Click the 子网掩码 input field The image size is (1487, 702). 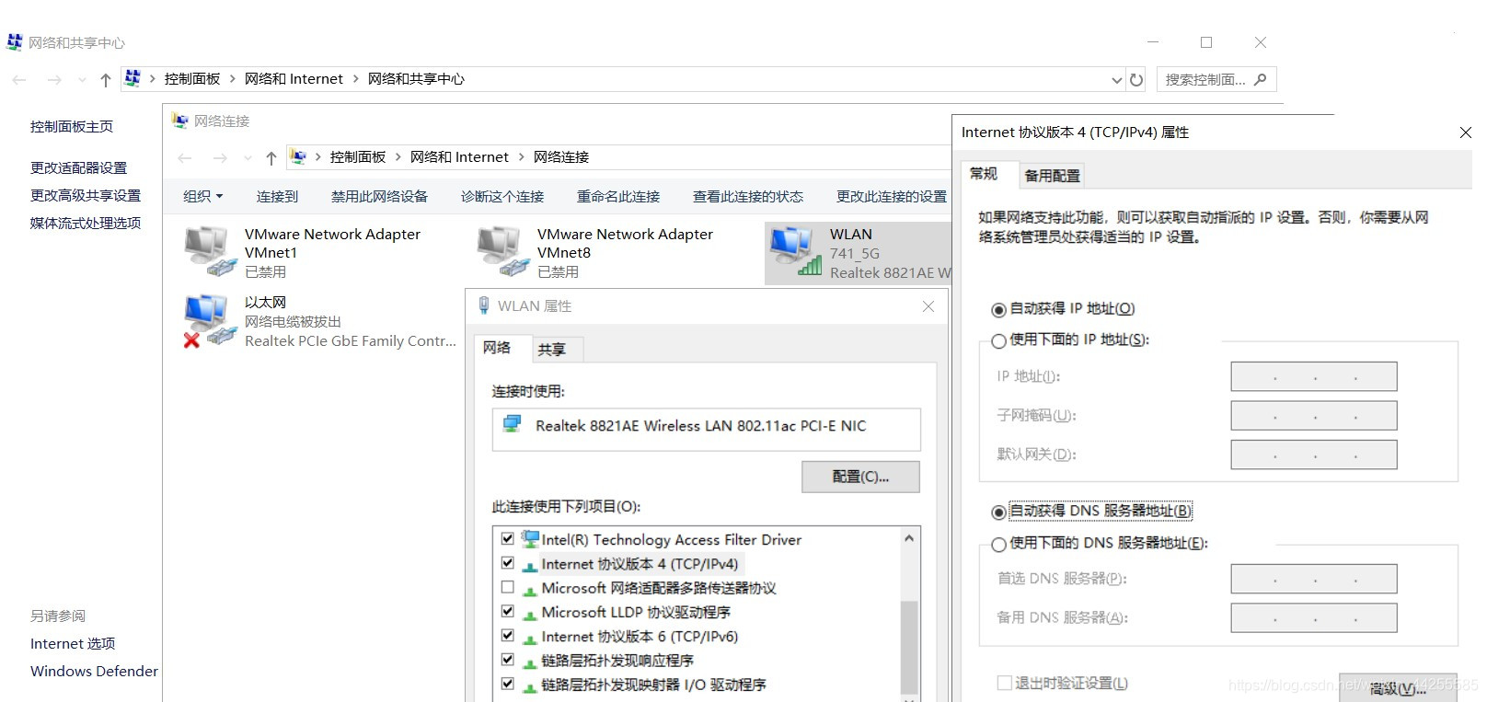(1314, 415)
